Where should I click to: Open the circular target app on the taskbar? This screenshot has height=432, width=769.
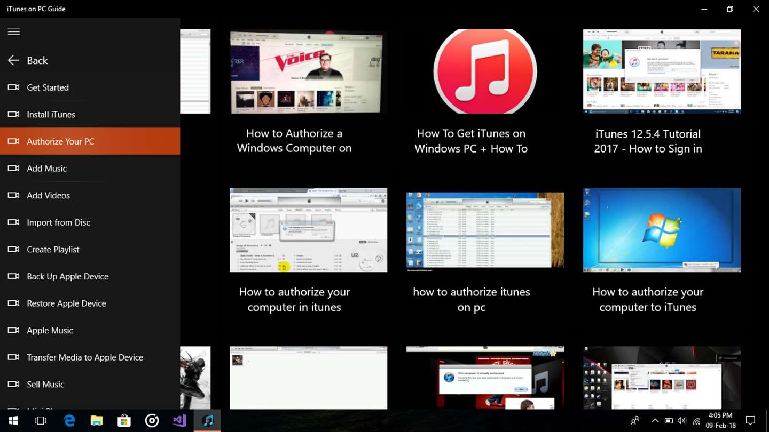(152, 421)
